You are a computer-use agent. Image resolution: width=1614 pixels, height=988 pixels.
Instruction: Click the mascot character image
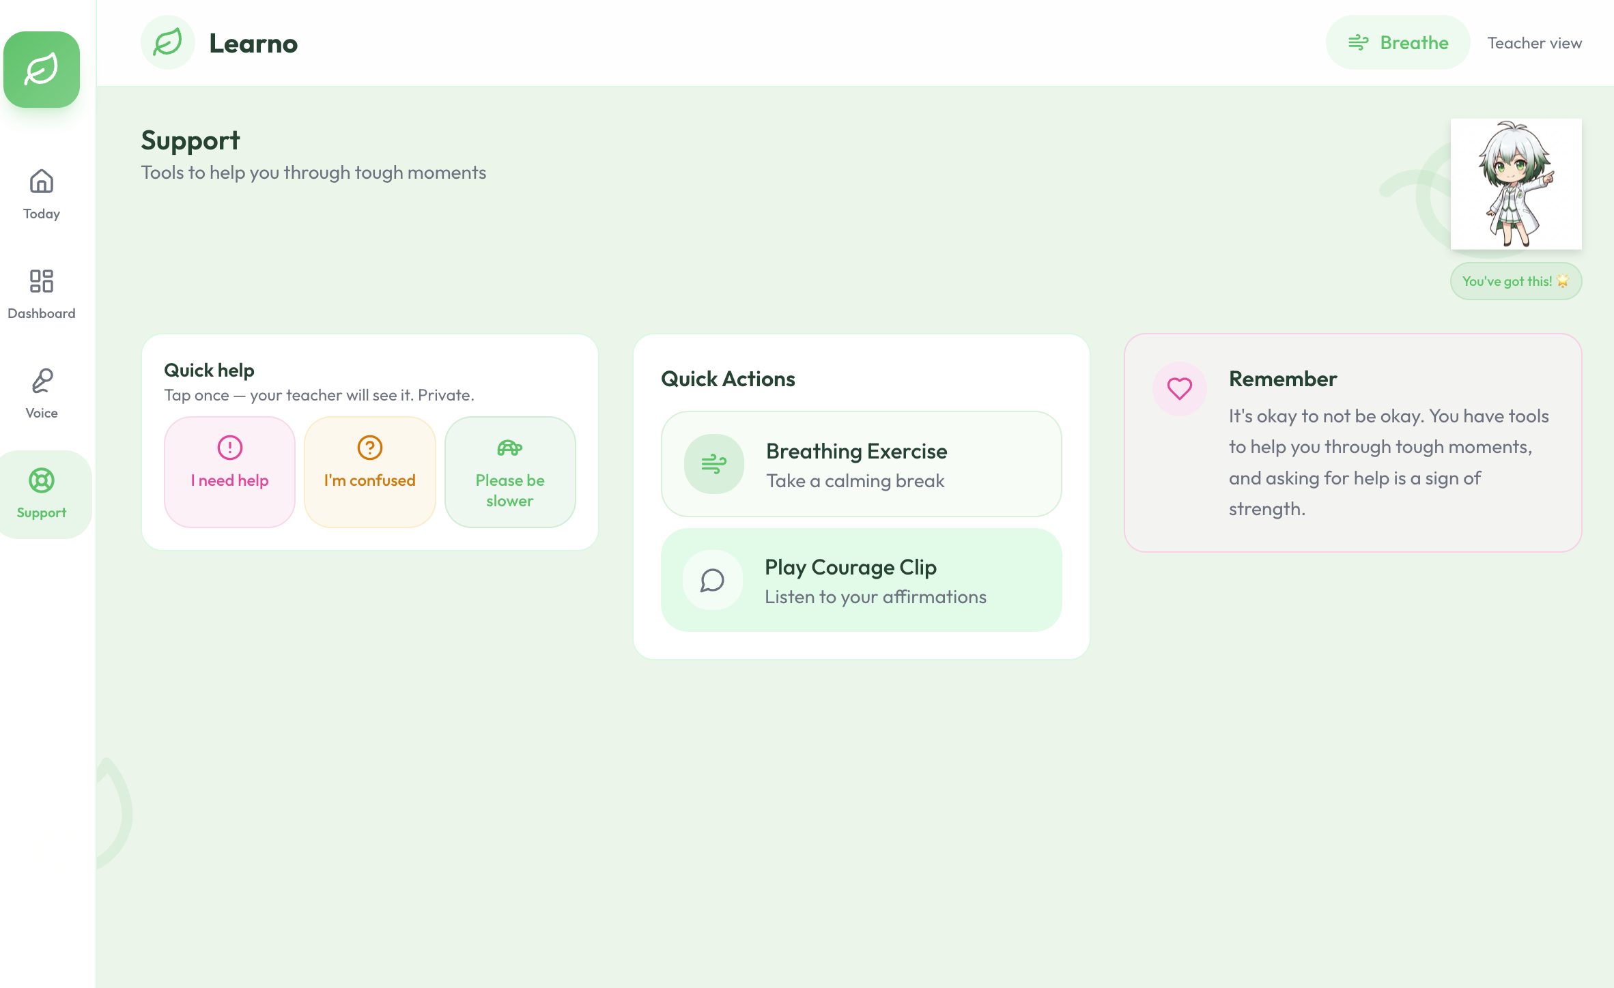pyautogui.click(x=1516, y=184)
